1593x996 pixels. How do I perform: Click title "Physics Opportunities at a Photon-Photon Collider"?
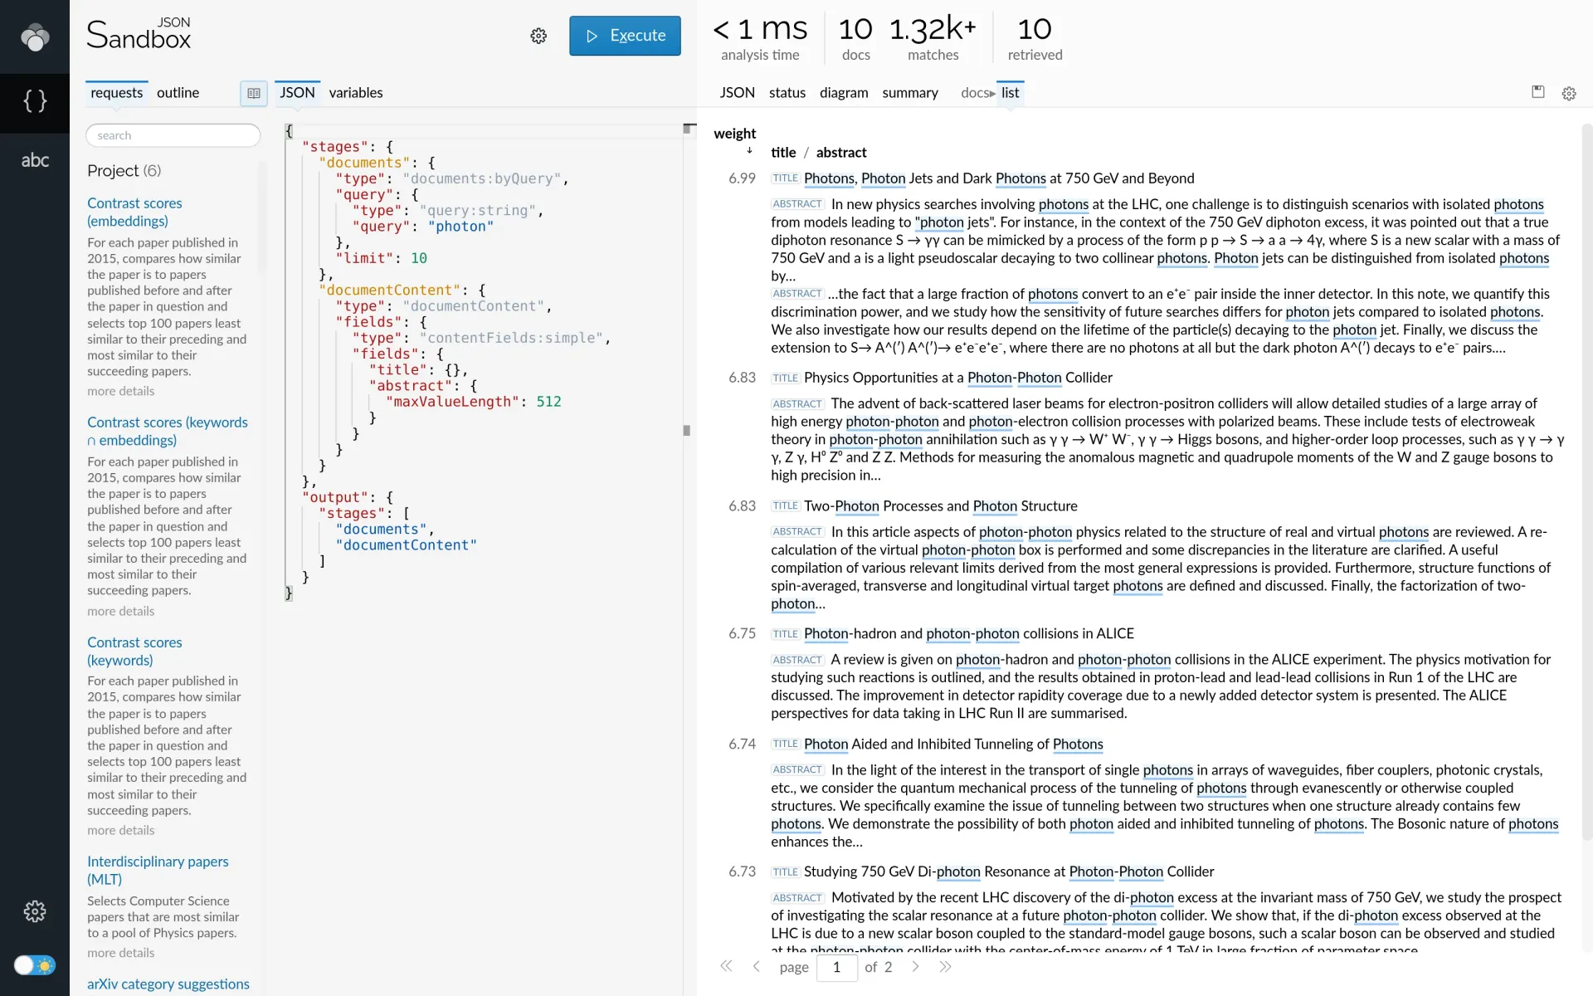tap(957, 378)
